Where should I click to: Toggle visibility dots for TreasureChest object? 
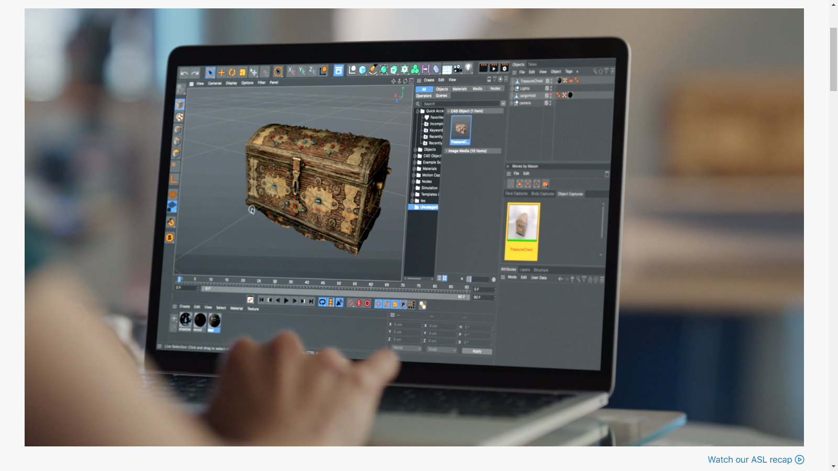(552, 81)
